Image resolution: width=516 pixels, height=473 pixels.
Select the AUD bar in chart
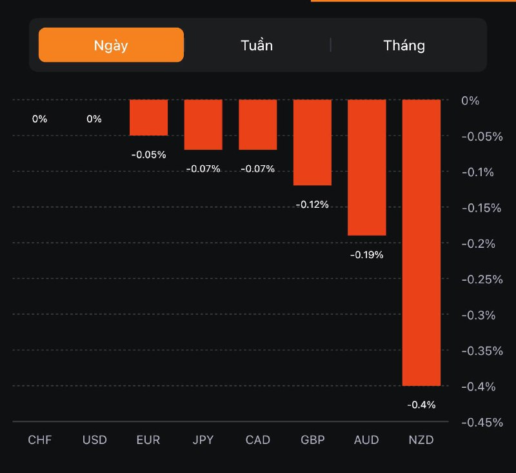(x=367, y=168)
